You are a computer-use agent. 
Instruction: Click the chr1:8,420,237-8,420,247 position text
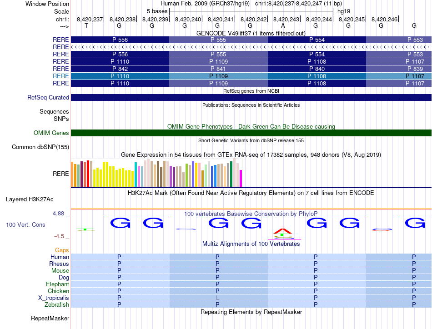(x=298, y=4)
